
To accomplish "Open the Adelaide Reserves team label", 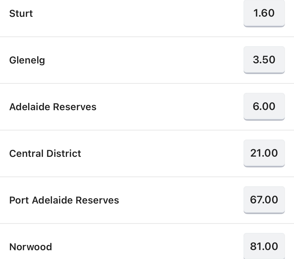I will coord(53,107).
